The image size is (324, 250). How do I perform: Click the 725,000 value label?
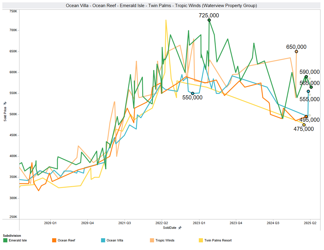tap(209, 16)
